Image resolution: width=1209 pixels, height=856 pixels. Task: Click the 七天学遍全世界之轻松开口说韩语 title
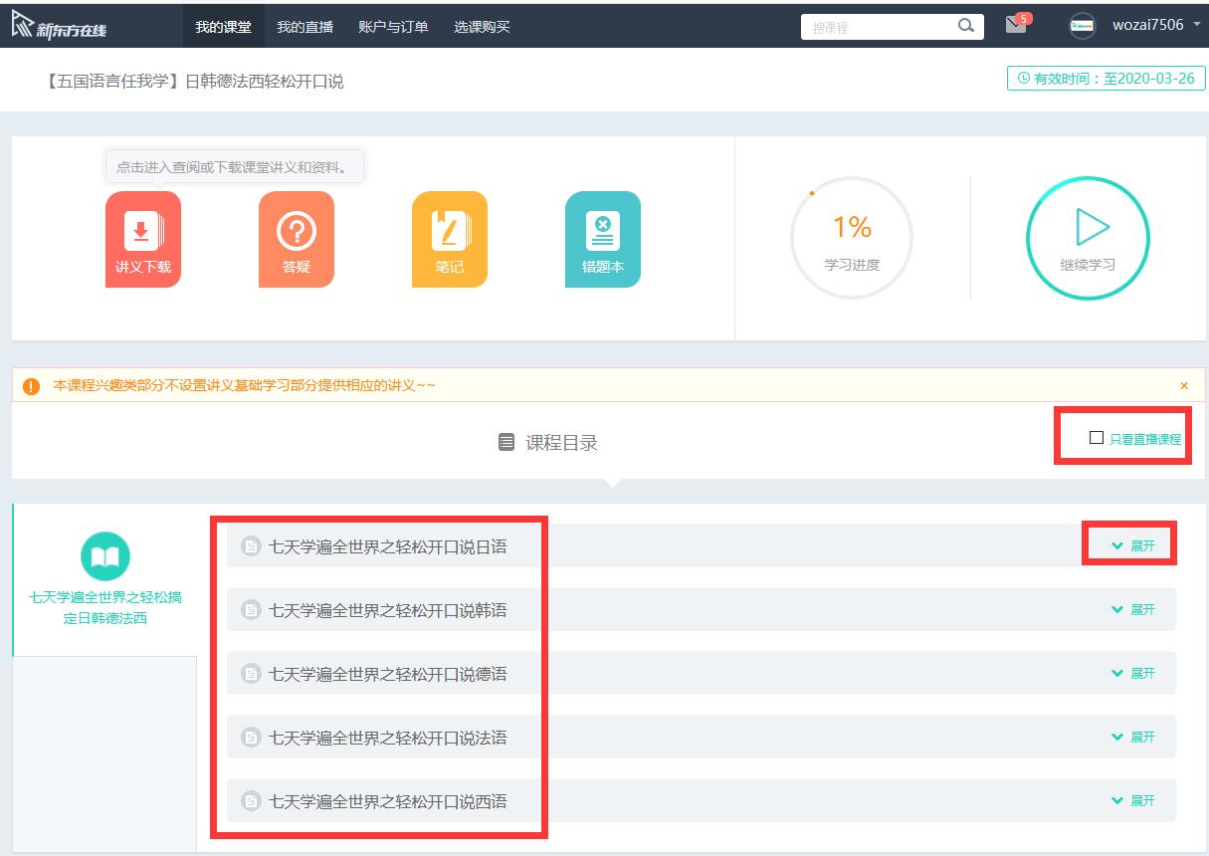pyautogui.click(x=388, y=610)
